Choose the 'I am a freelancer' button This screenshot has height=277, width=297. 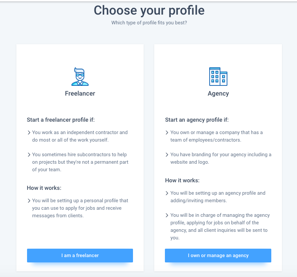(x=80, y=255)
